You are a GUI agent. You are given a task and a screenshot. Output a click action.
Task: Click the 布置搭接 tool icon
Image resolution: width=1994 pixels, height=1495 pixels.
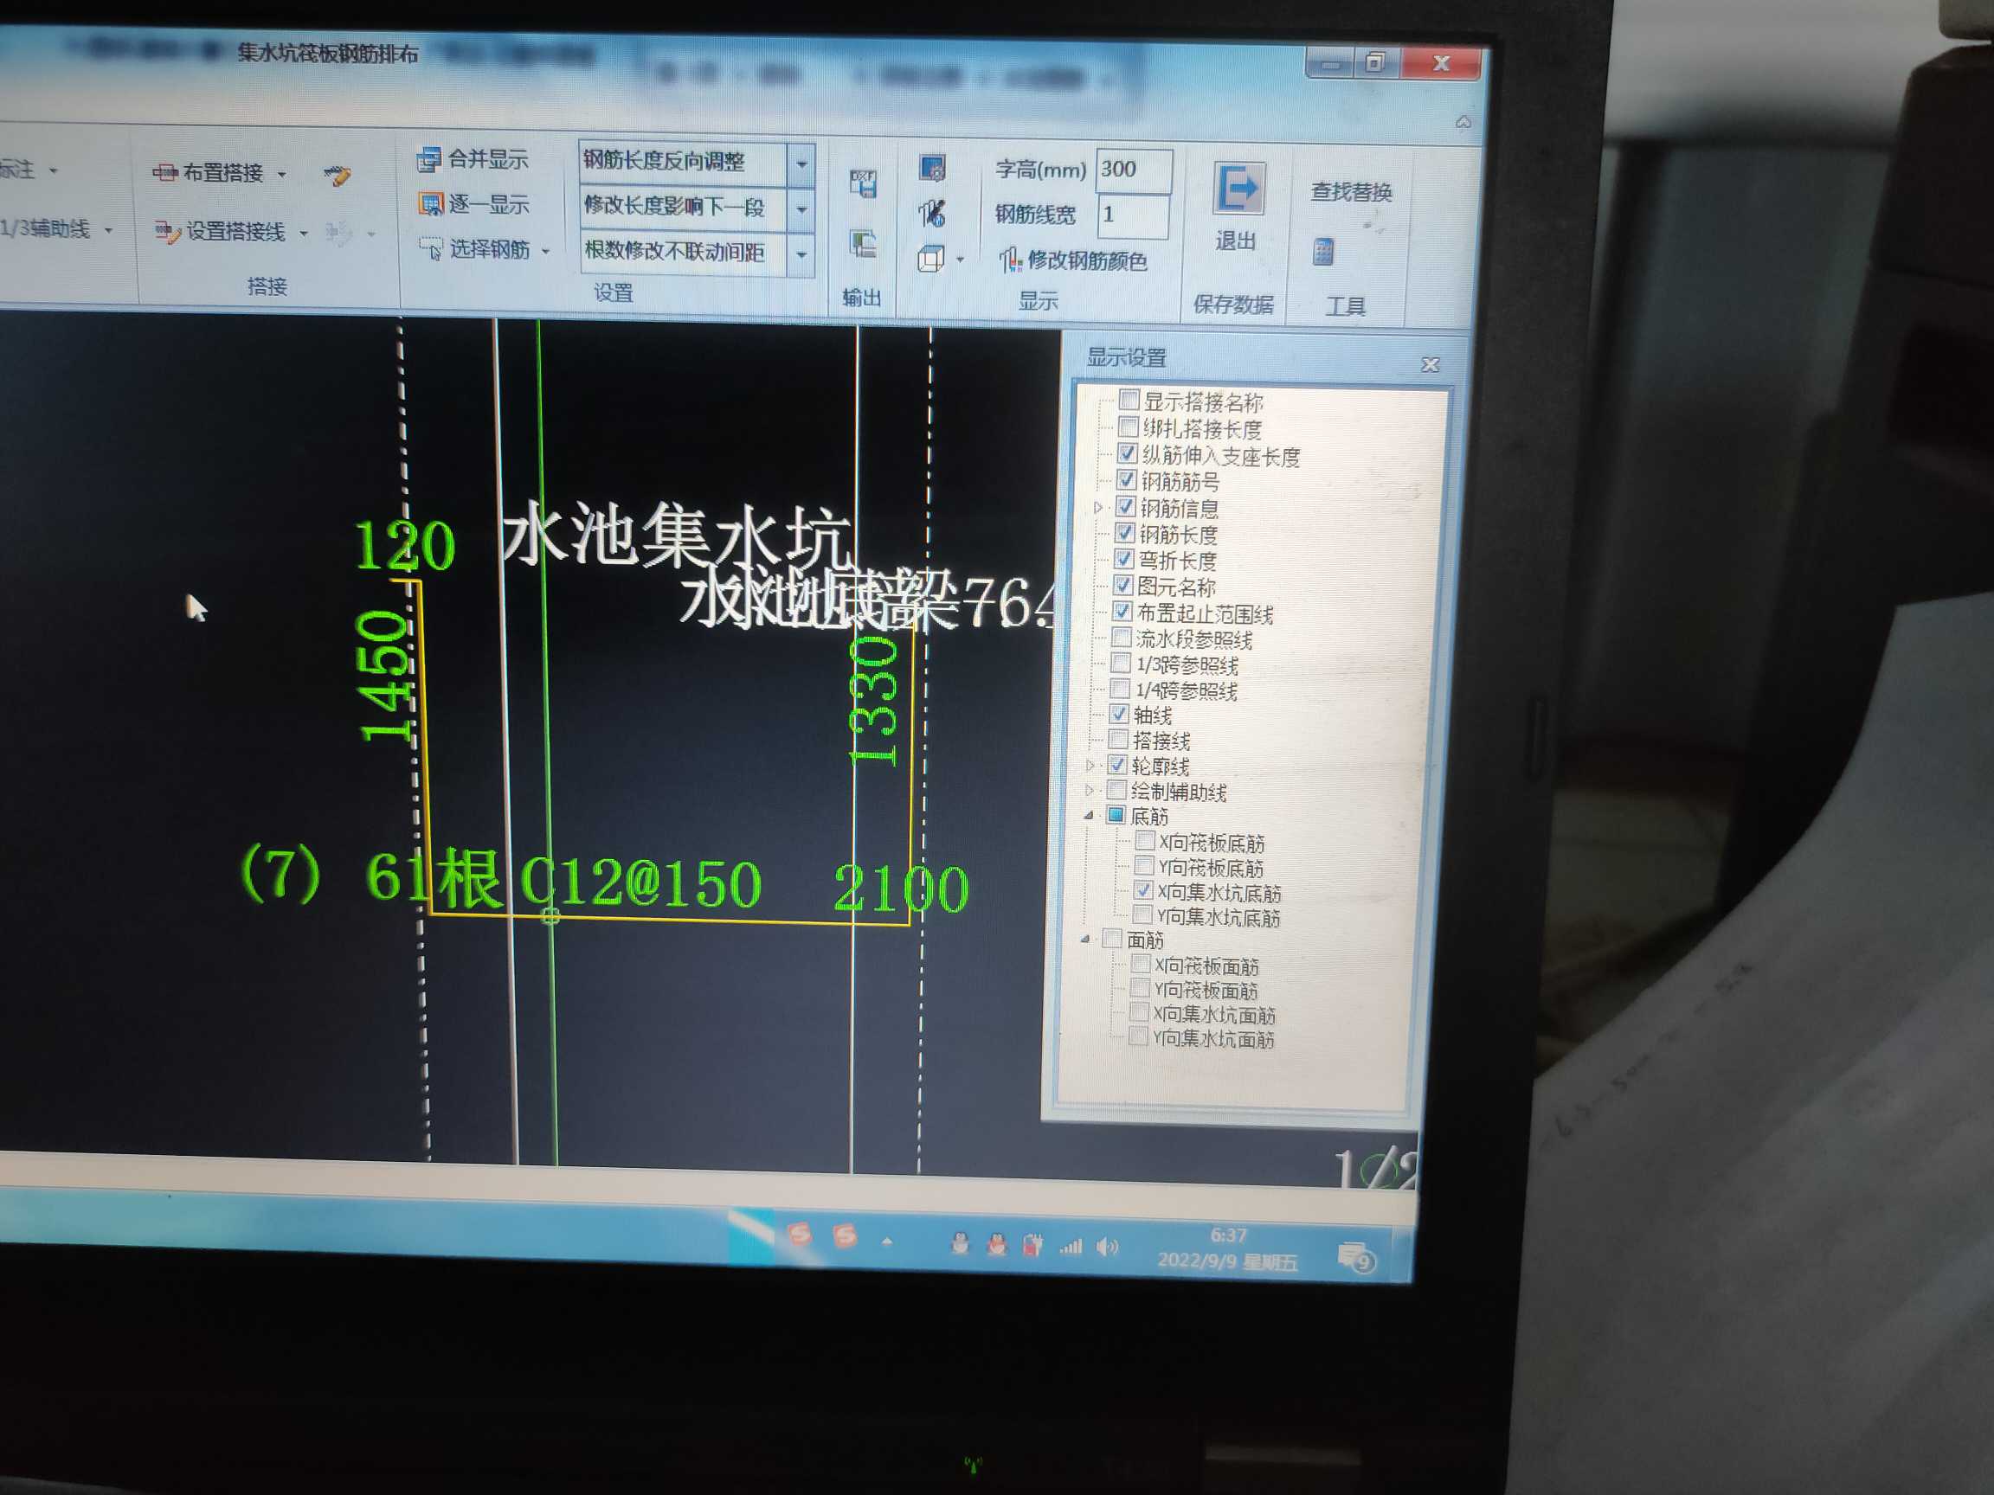(x=164, y=172)
